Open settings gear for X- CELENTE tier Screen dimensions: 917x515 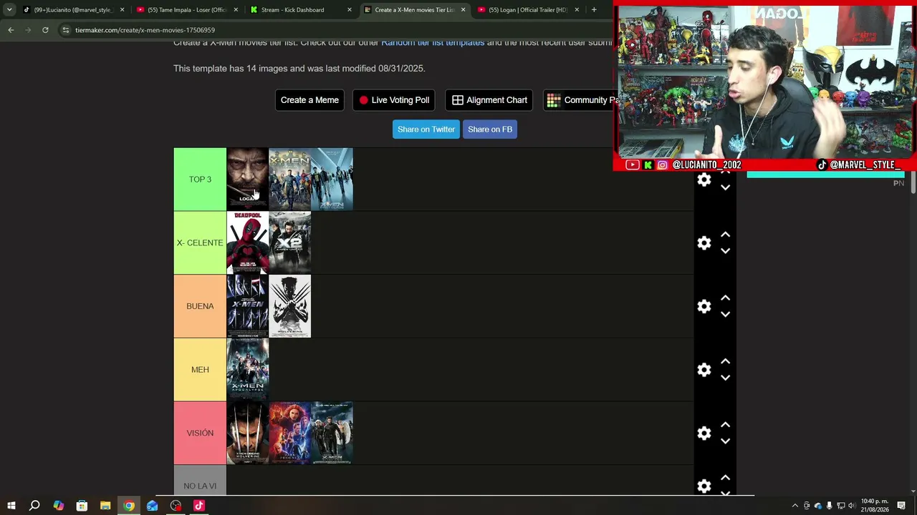point(704,243)
